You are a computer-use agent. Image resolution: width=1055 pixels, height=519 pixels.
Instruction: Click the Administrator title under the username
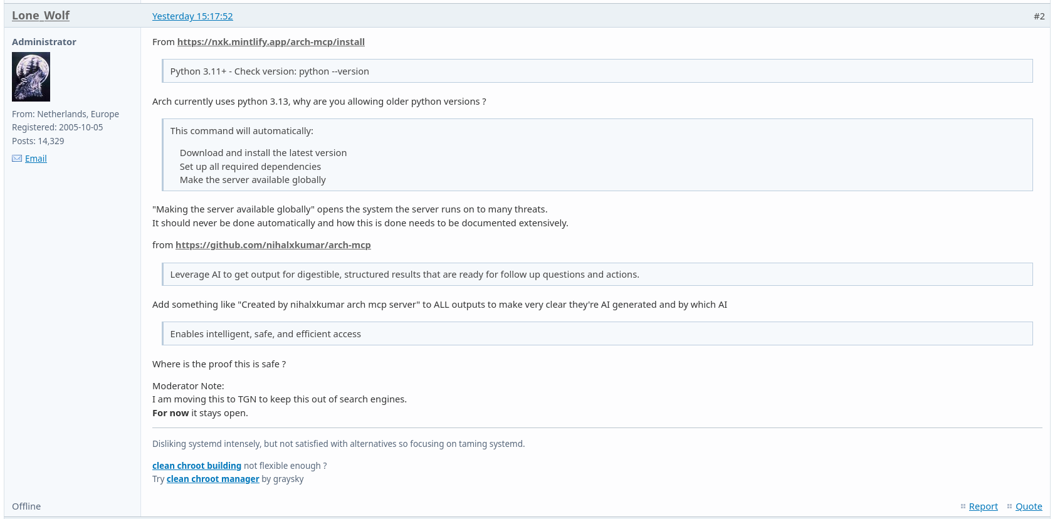click(44, 42)
